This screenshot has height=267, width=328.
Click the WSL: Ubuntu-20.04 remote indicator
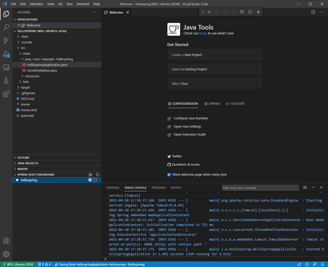click(18, 264)
